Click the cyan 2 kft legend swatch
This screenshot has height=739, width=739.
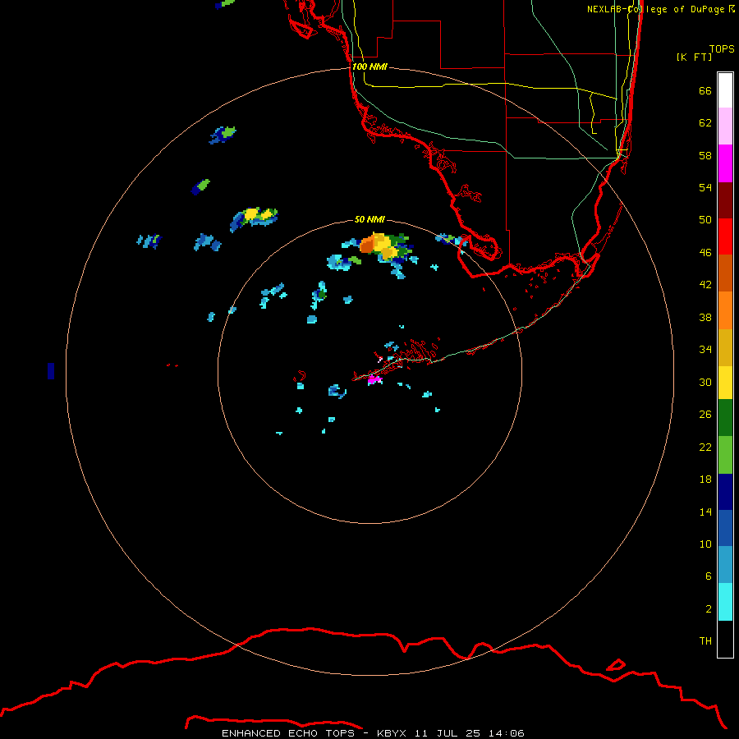(x=725, y=602)
